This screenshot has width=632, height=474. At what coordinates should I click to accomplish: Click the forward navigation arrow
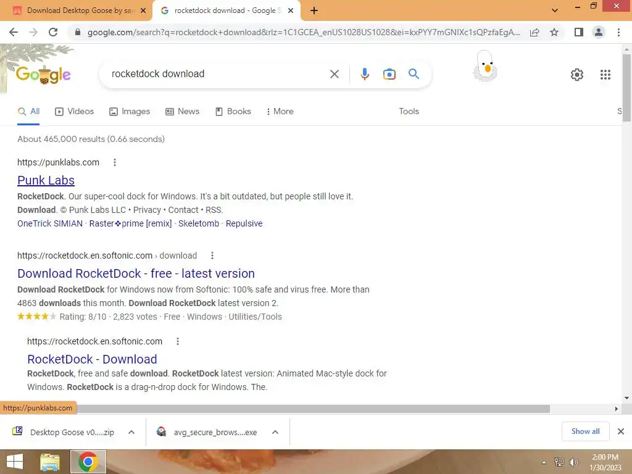coord(33,32)
